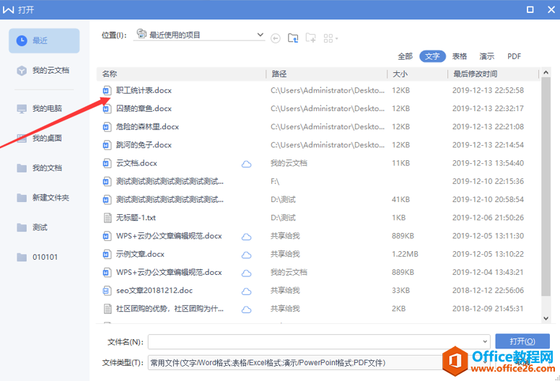Select the file 跳河的兔子.docx
Viewport: 560px width, 381px height.
click(x=144, y=145)
